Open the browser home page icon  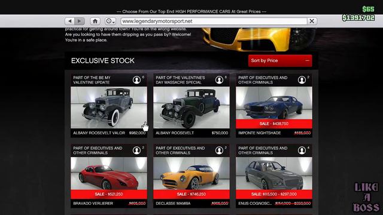click(x=95, y=21)
